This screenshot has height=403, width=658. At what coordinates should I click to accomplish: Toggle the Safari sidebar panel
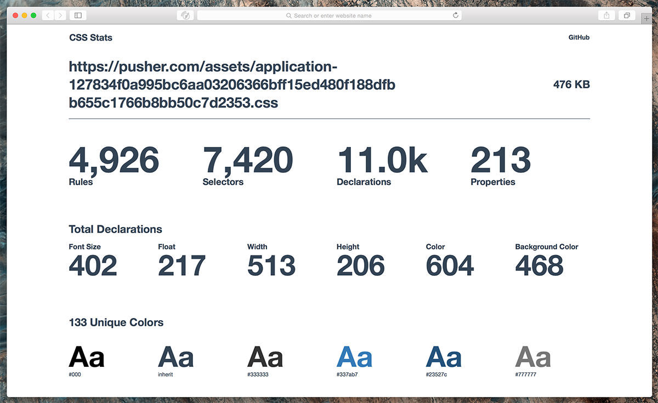pyautogui.click(x=77, y=15)
